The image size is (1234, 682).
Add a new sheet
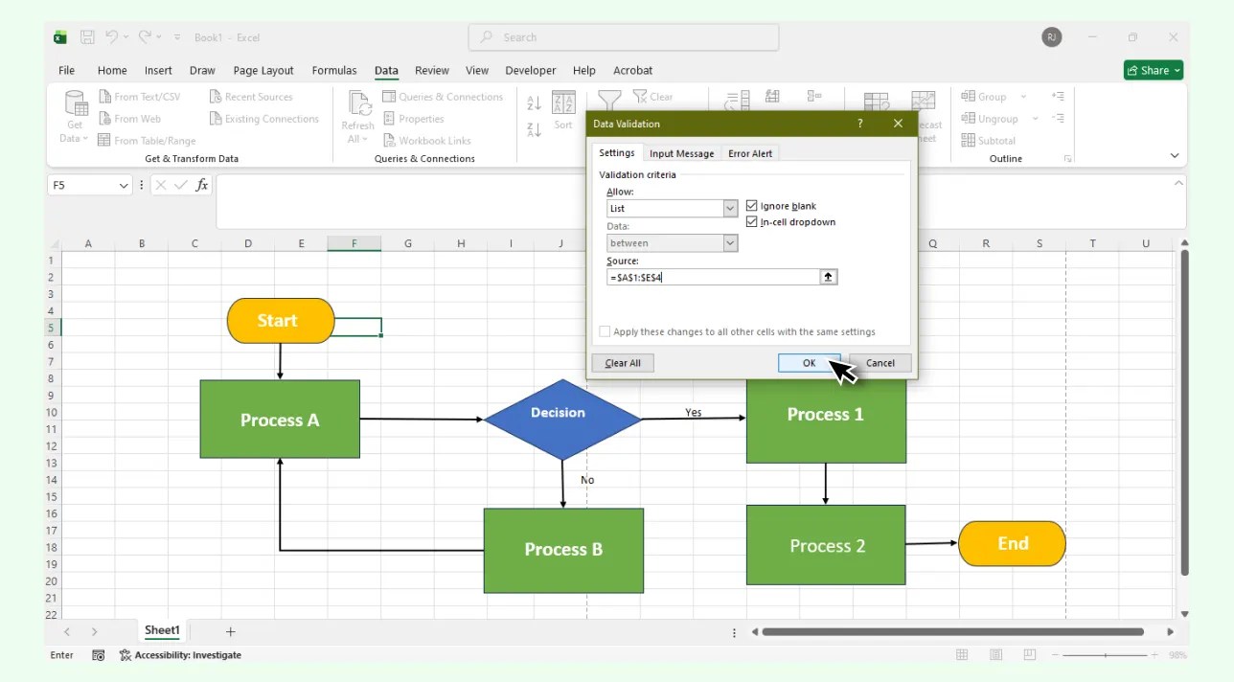230,631
